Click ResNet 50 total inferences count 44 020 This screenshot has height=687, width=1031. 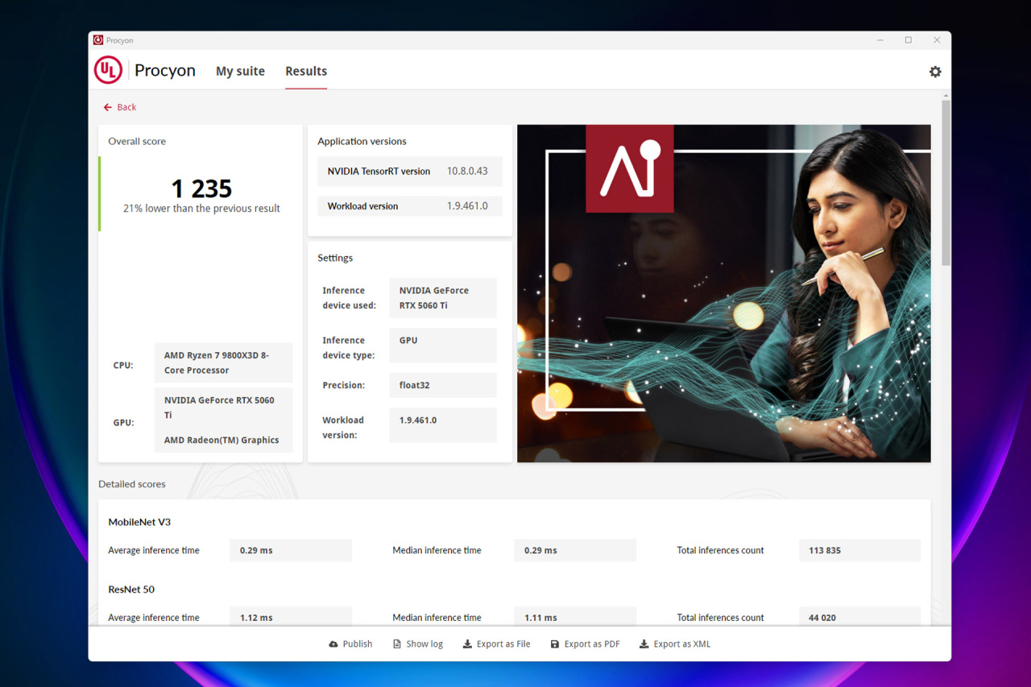[859, 617]
